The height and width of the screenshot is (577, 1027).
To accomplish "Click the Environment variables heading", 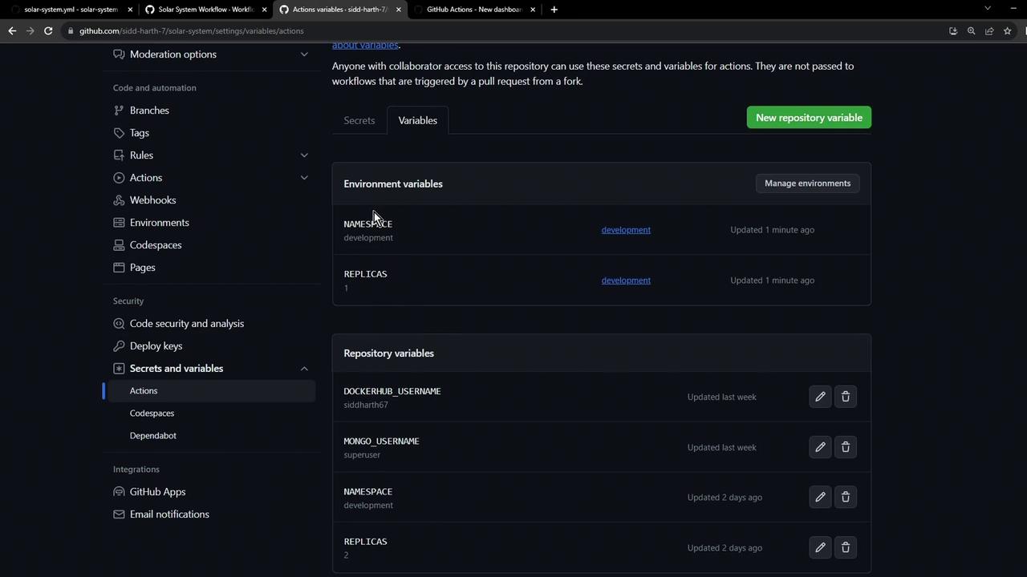I will point(393,184).
